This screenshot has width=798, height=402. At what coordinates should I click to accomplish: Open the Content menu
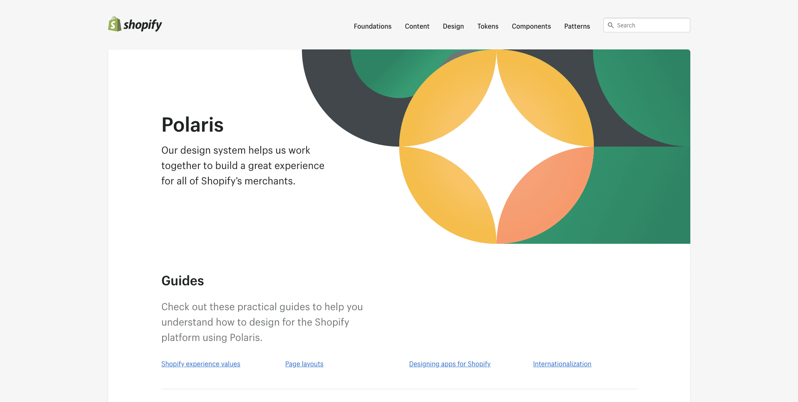tap(417, 26)
